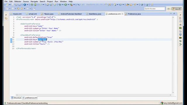Expand the Lint check dropdown arrow
The width and height of the screenshot is (187, 105).
pyautogui.click(x=43, y=5)
